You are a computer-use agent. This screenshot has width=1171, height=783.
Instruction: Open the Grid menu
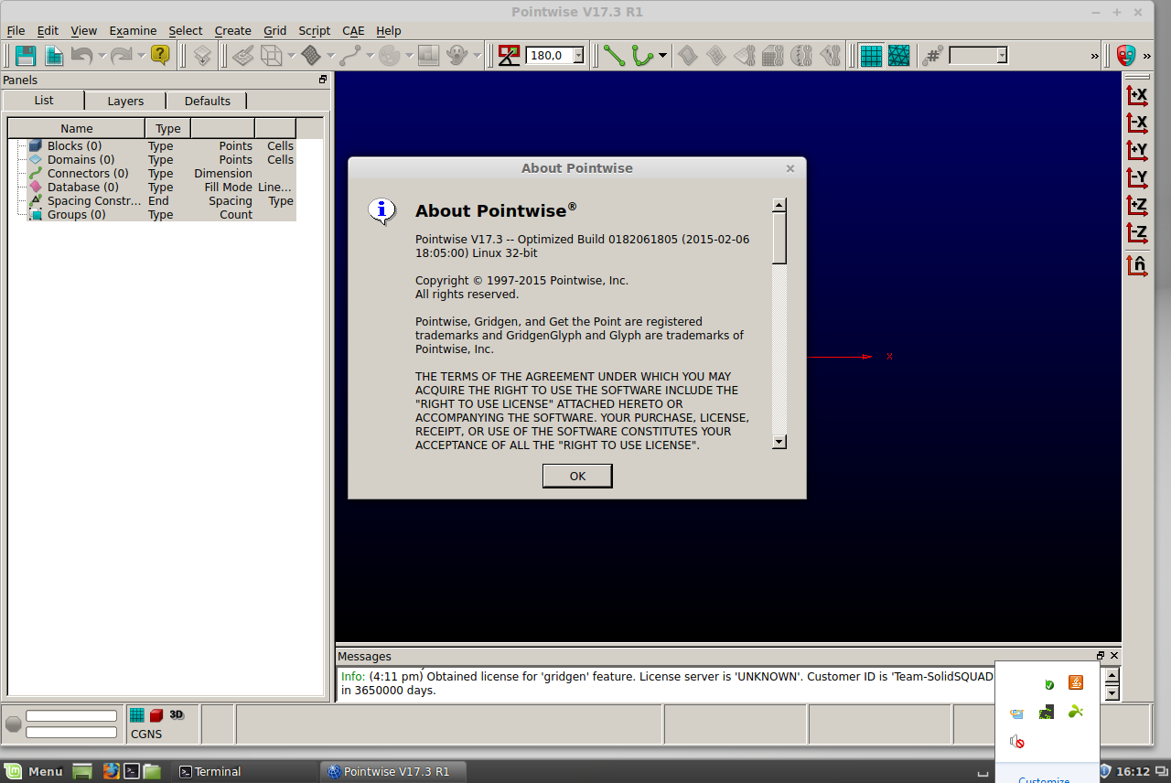[274, 30]
